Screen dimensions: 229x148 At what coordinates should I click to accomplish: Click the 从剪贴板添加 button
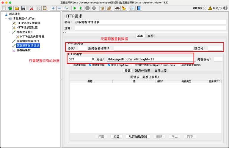pyautogui.click(x=138, y=136)
